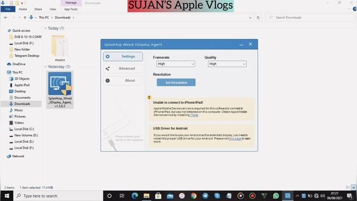357x201 pixels.
Task: Refresh the Downloads folder view
Action: click(258, 17)
